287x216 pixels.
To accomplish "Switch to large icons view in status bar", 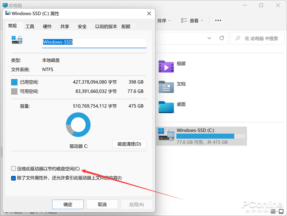I will tap(281, 211).
